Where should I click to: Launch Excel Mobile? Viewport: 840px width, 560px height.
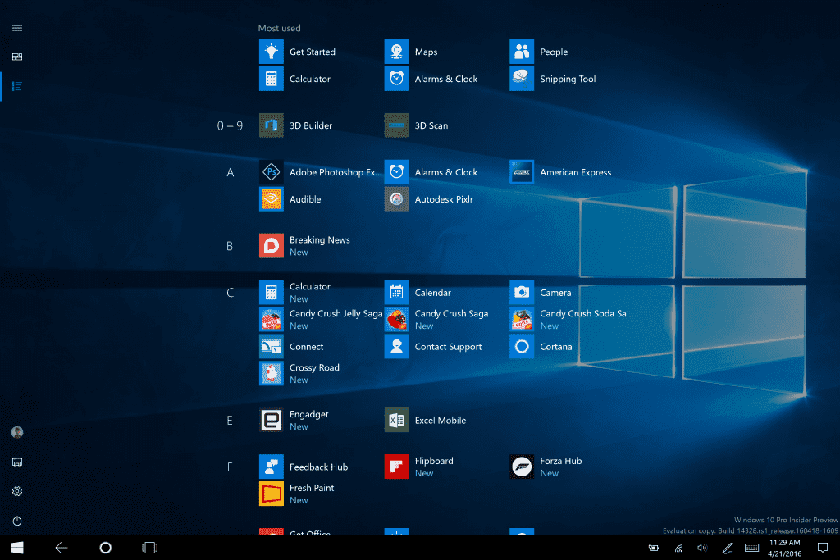tap(440, 419)
